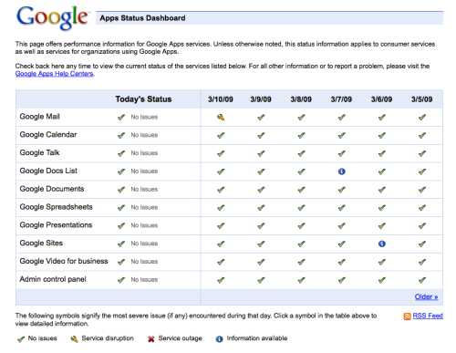Open the RSS Feed link

pos(428,316)
